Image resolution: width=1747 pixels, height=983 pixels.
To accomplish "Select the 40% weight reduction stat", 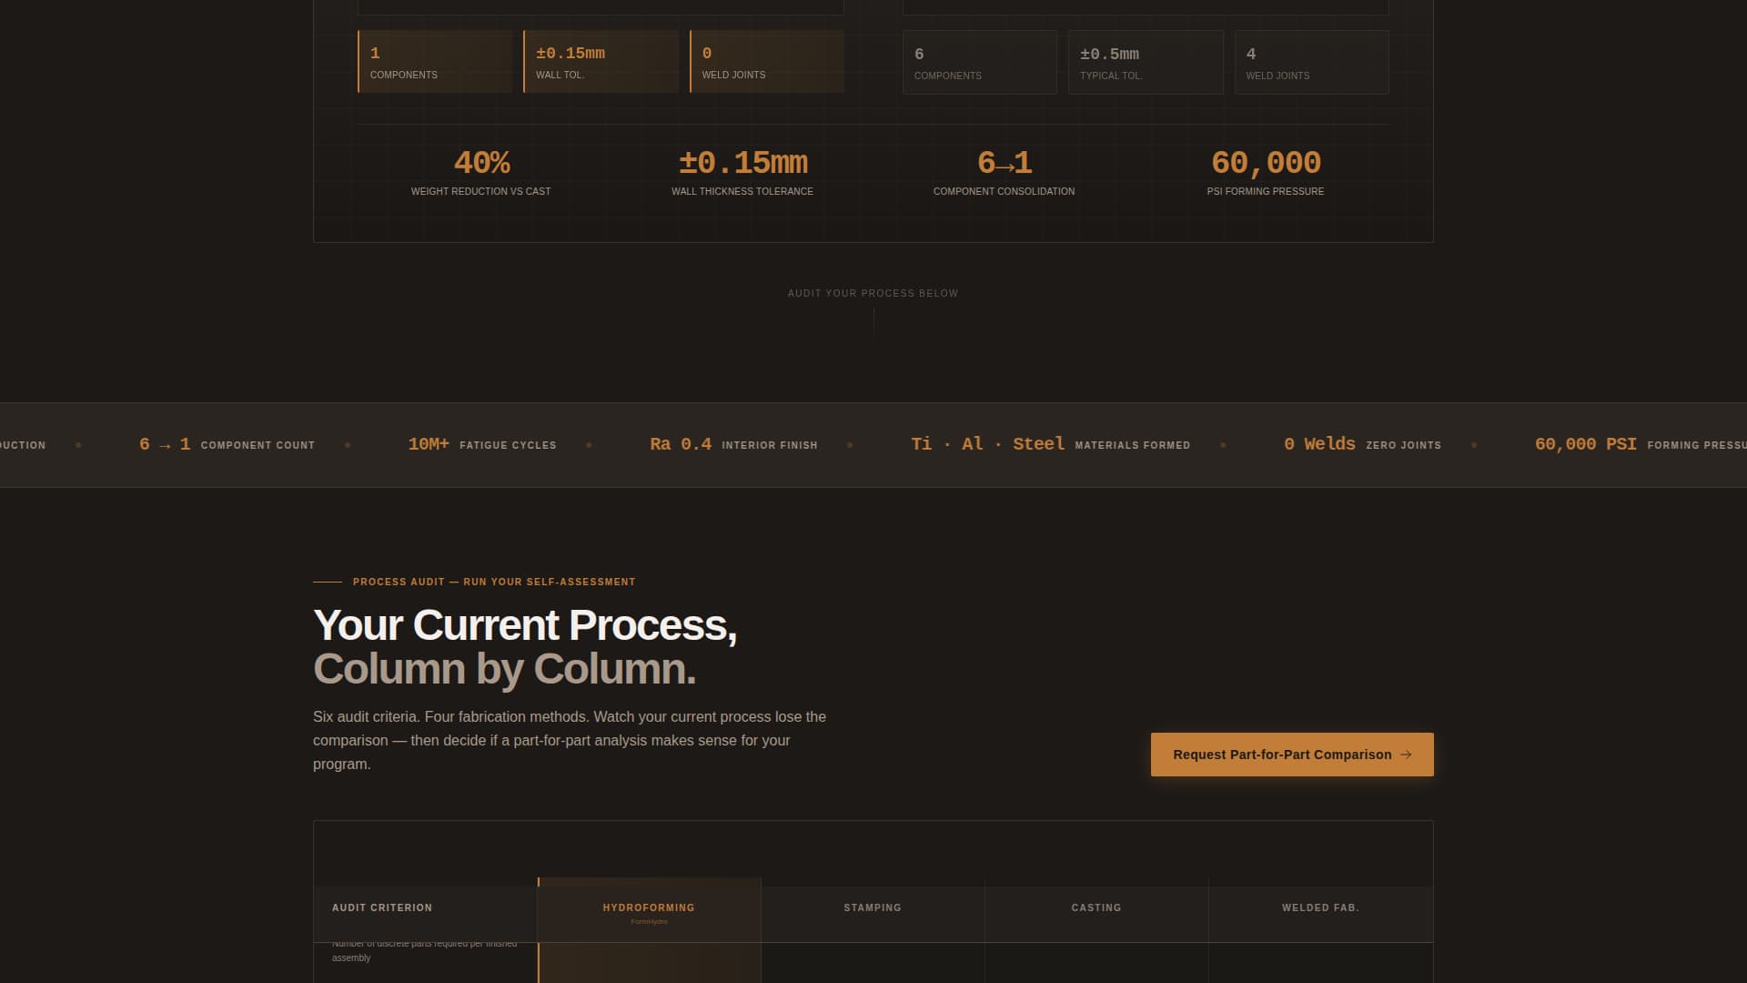I will tap(482, 171).
